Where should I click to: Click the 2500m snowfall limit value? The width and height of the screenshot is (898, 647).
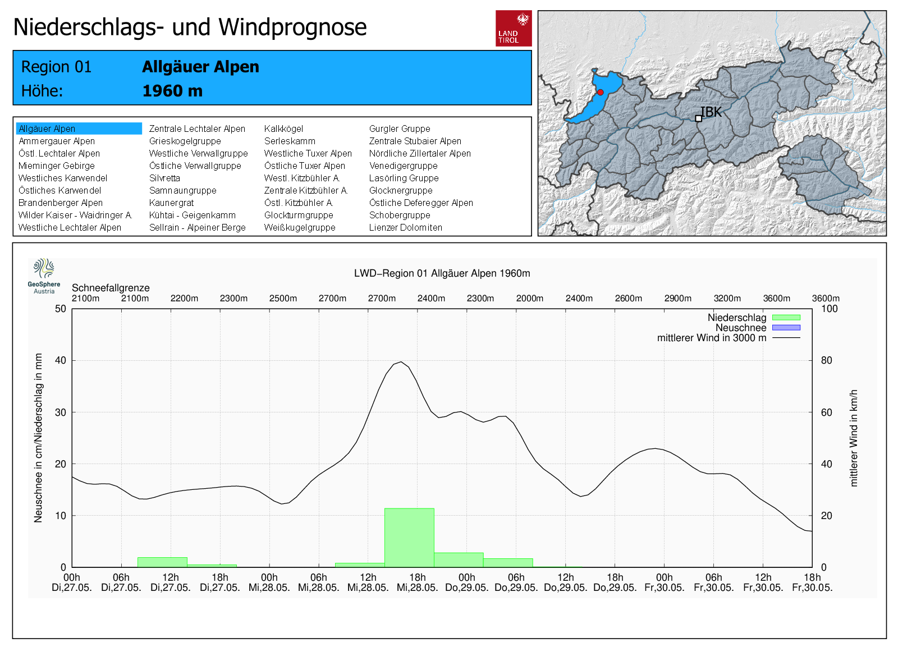pyautogui.click(x=283, y=299)
